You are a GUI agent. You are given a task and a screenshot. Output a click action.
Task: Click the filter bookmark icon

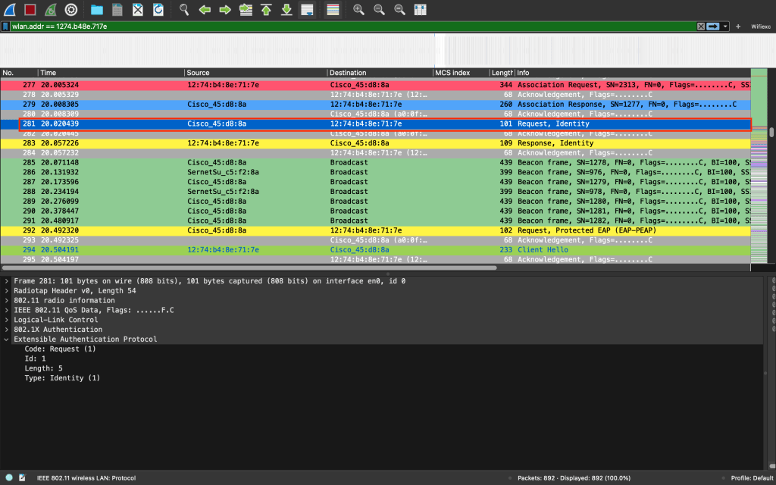pos(6,27)
